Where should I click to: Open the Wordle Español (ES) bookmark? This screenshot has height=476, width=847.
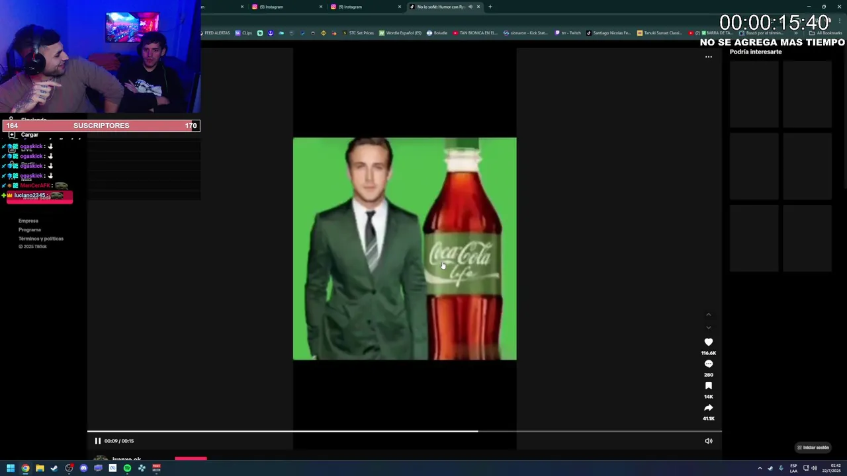point(400,33)
